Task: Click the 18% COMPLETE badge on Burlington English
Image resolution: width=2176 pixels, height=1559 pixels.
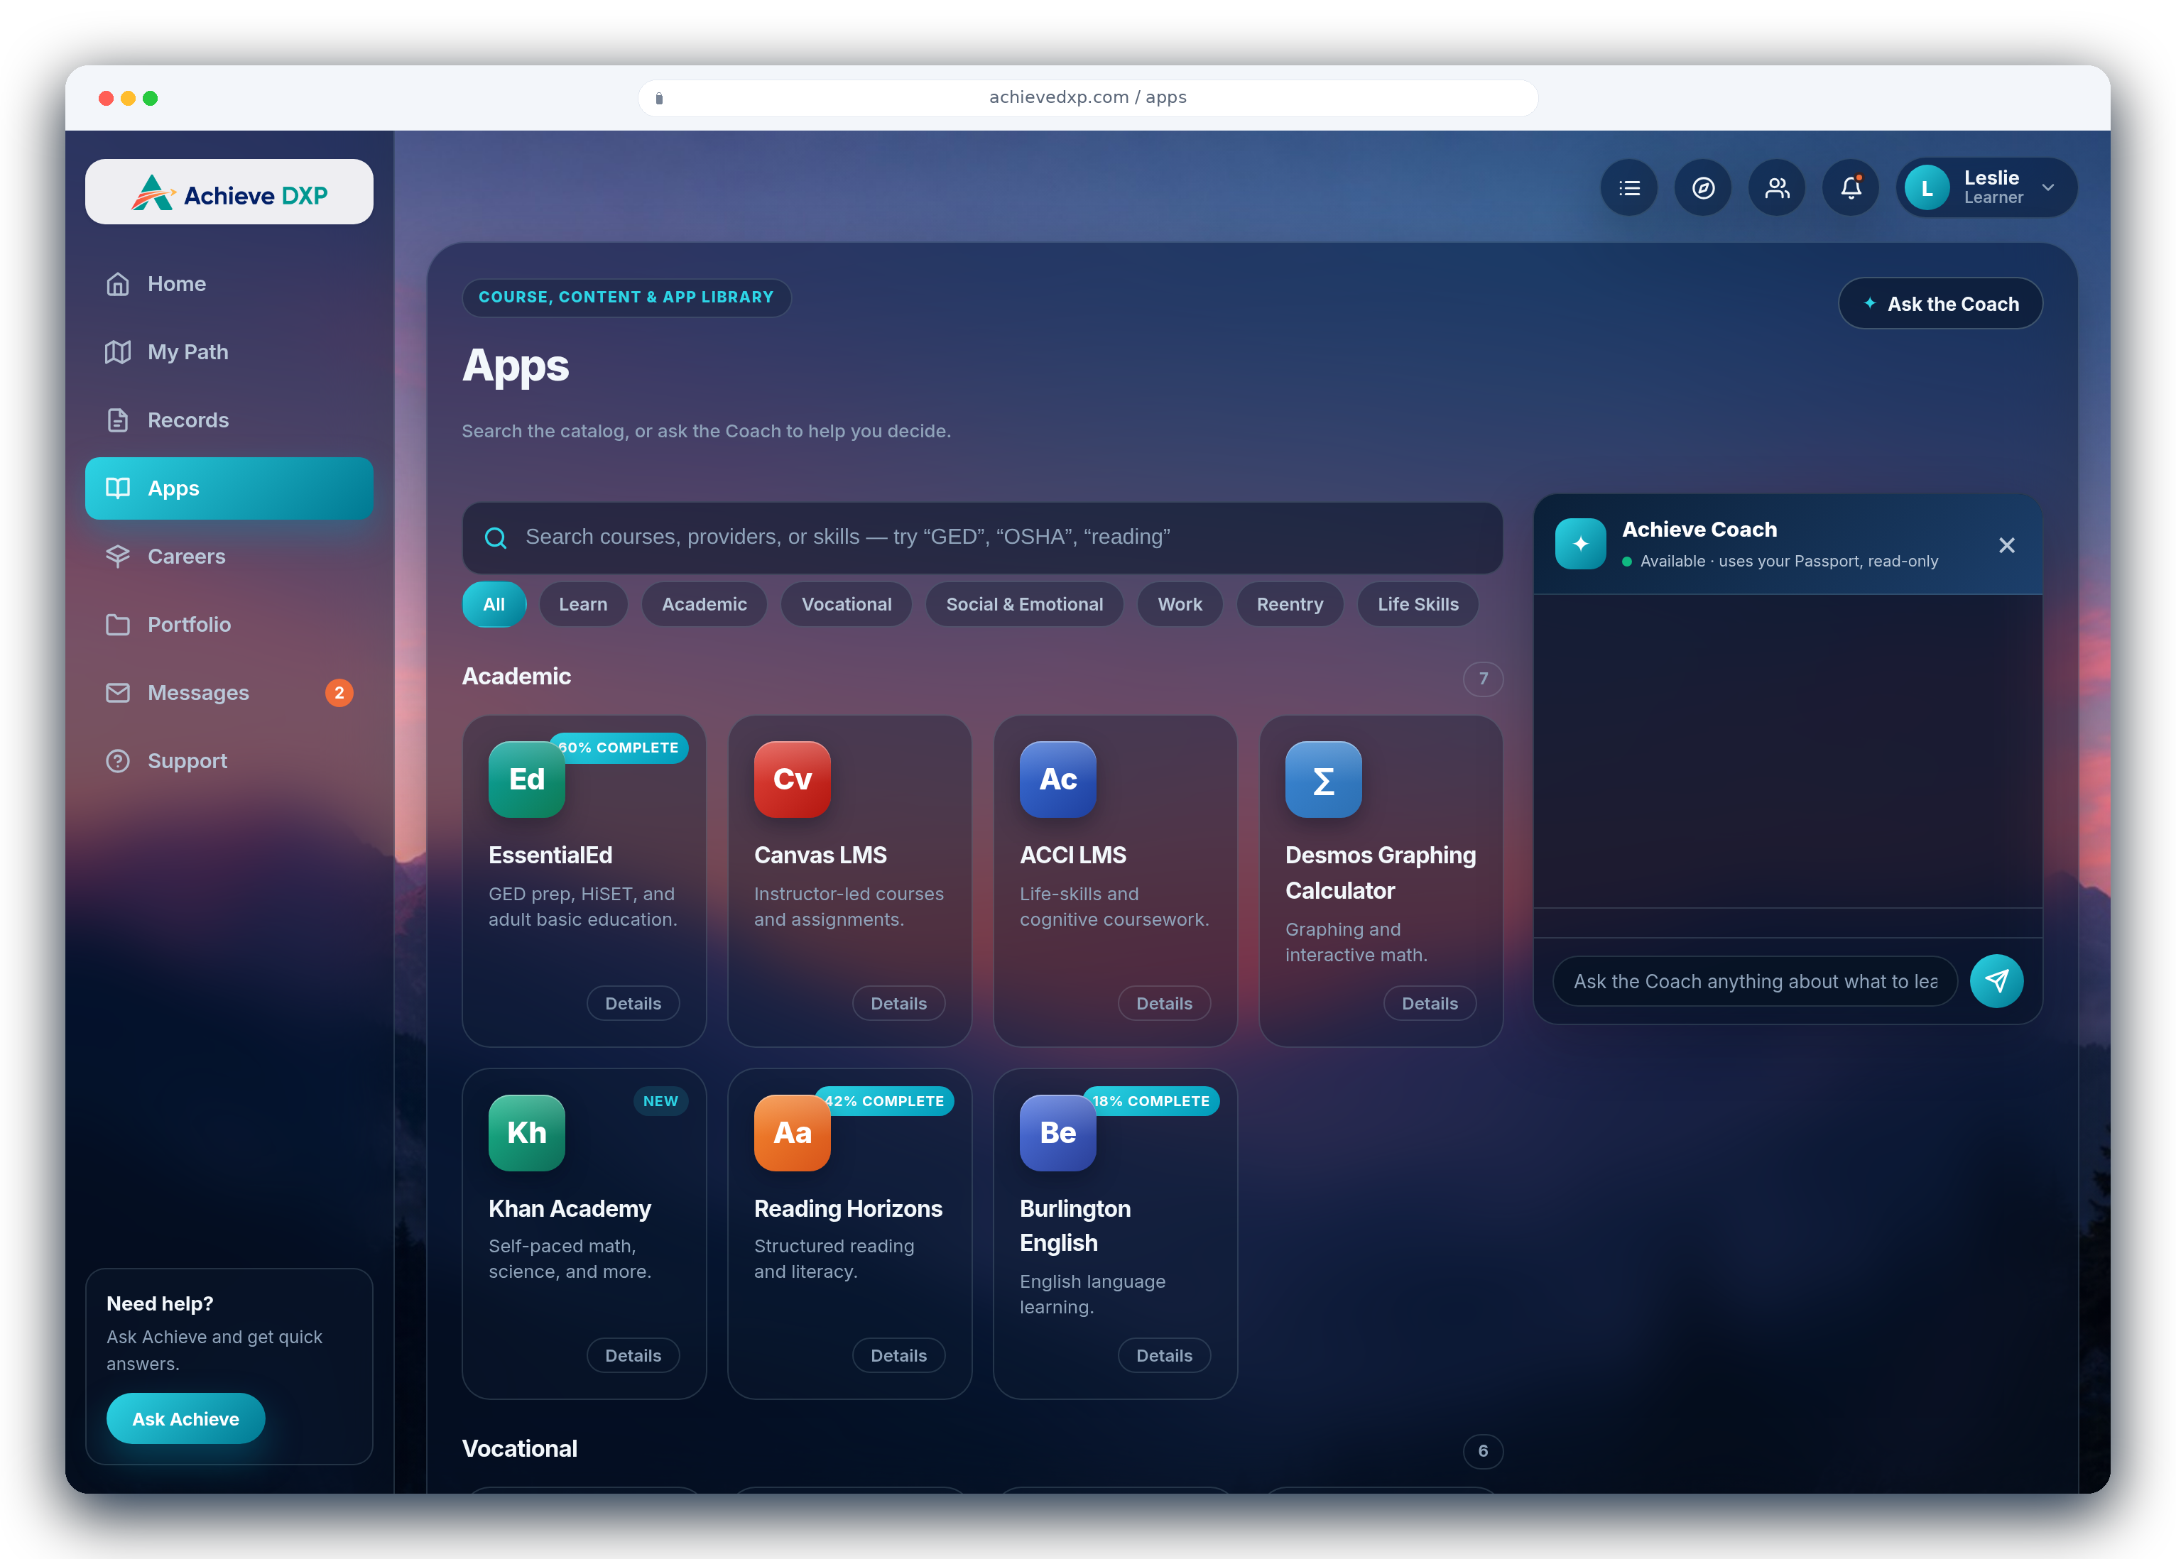Action: (1151, 1101)
